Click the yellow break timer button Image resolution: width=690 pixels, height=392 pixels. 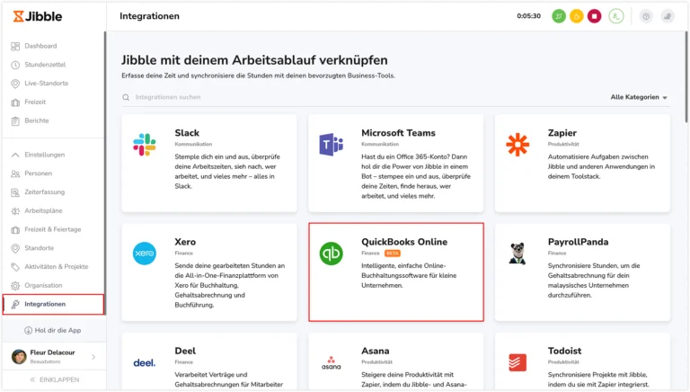pyautogui.click(x=577, y=16)
